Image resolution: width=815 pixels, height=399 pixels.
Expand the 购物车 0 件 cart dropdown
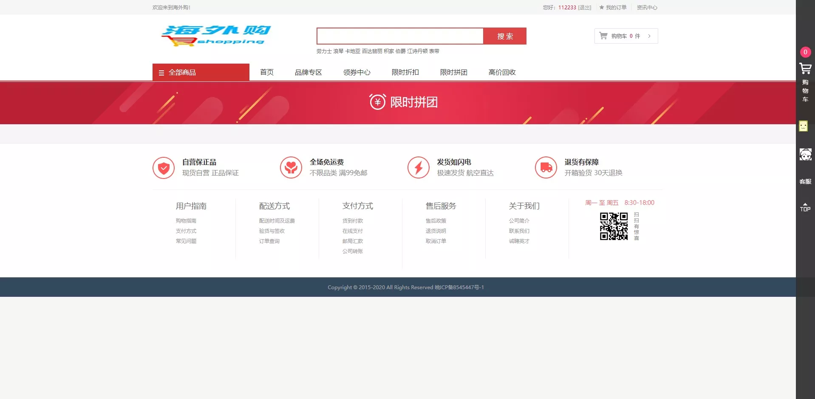coord(625,36)
